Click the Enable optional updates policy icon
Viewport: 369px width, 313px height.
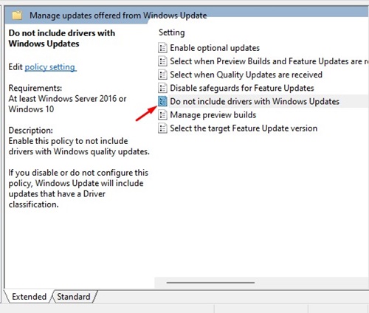pyautogui.click(x=162, y=48)
